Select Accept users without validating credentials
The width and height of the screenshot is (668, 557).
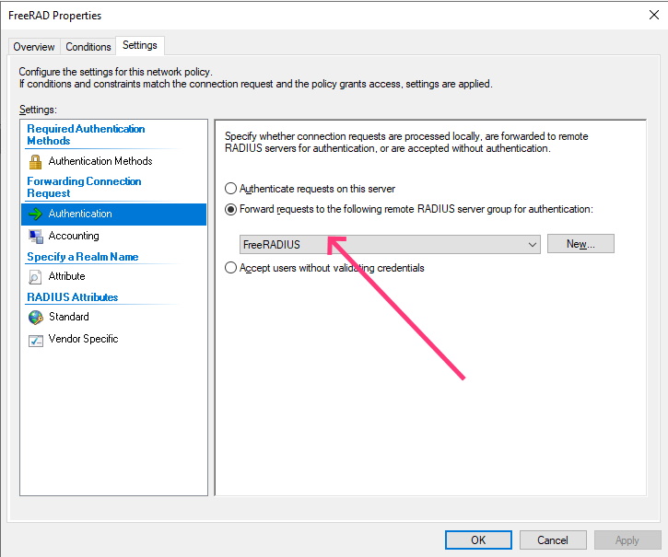click(x=324, y=268)
